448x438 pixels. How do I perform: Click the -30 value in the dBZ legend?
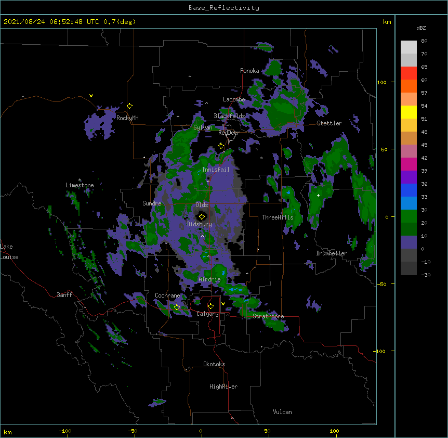(x=426, y=275)
